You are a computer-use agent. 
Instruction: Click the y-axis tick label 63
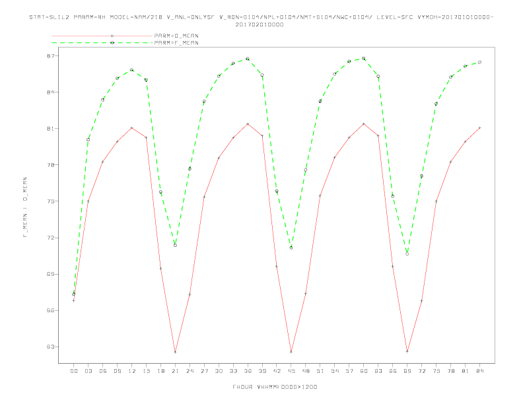pos(50,347)
